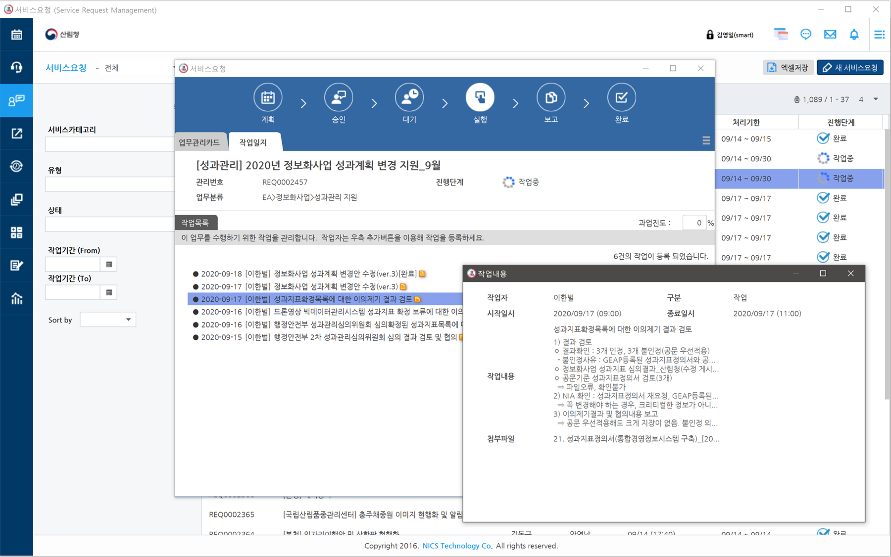Open the 승인 stage in the workflow bar
This screenshot has height=557, width=891.
point(339,97)
